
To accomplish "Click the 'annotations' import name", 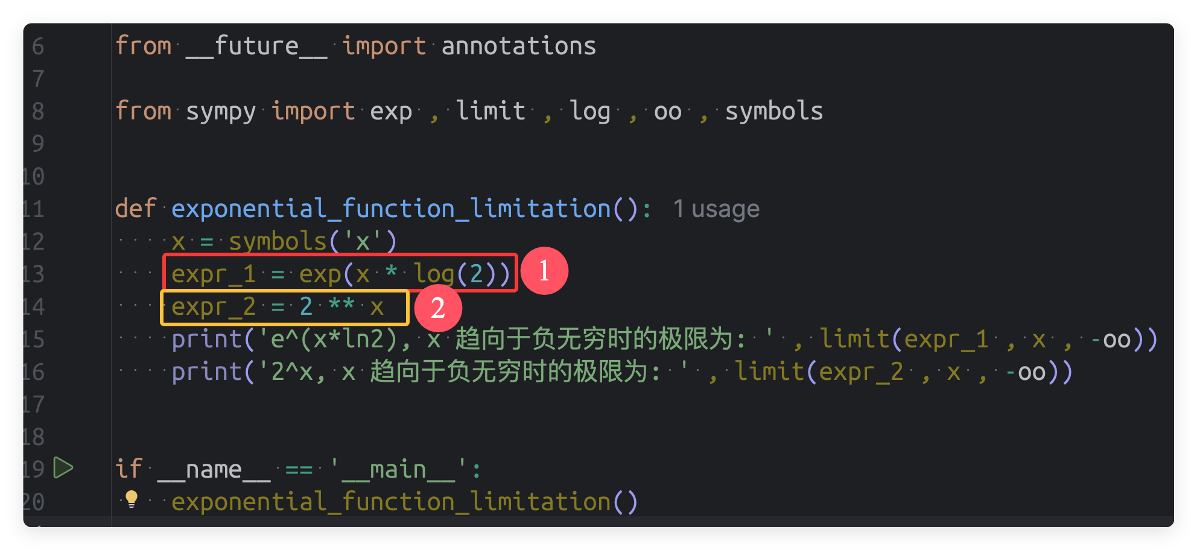I will pyautogui.click(x=519, y=46).
